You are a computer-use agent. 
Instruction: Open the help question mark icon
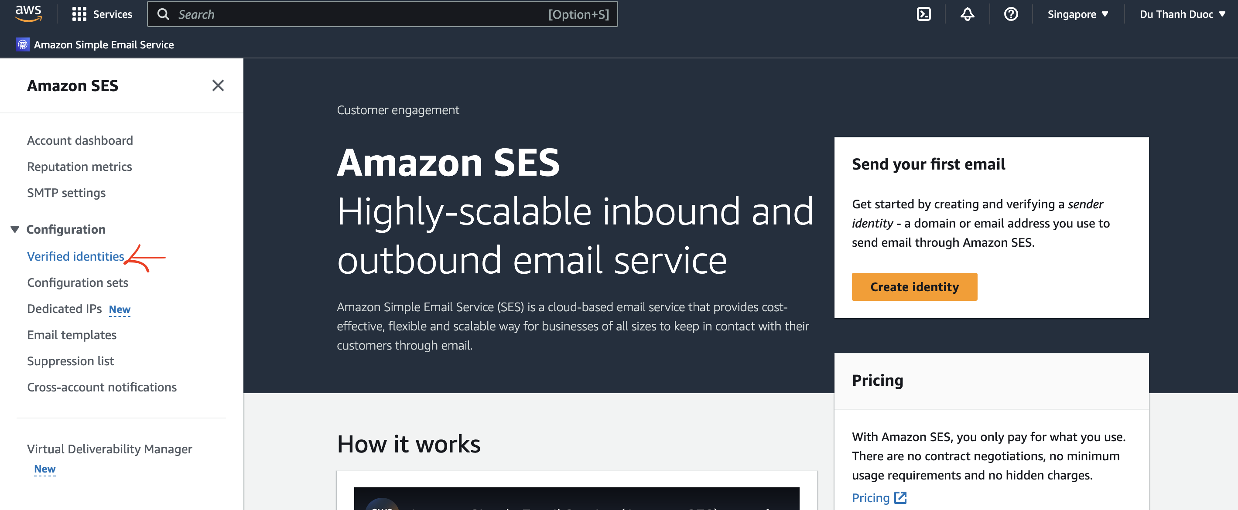point(1011,14)
